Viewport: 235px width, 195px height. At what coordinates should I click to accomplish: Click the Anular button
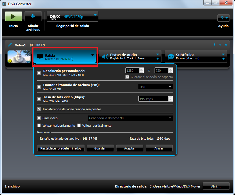click(159, 148)
